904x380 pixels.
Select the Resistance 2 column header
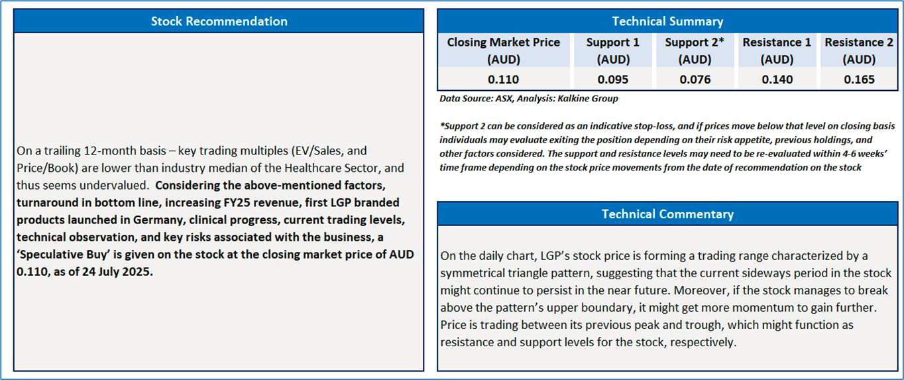coord(859,50)
